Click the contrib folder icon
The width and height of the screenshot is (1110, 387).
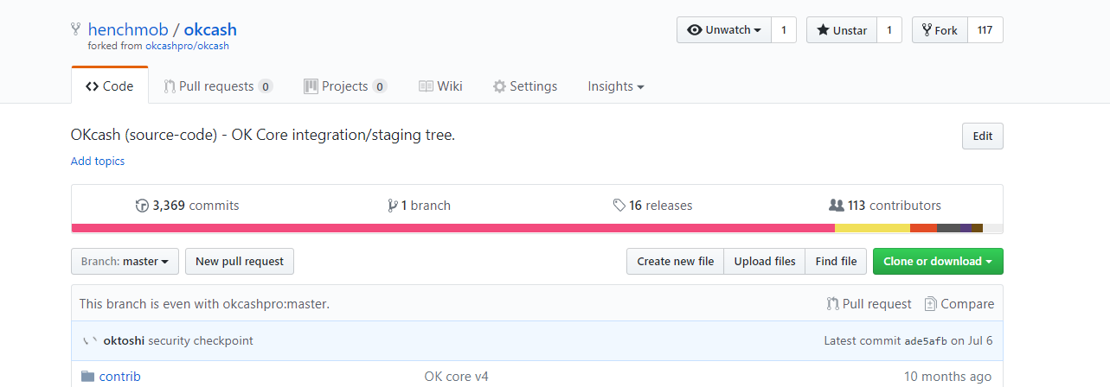[x=87, y=377]
